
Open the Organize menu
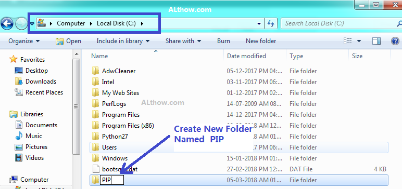click(x=24, y=41)
